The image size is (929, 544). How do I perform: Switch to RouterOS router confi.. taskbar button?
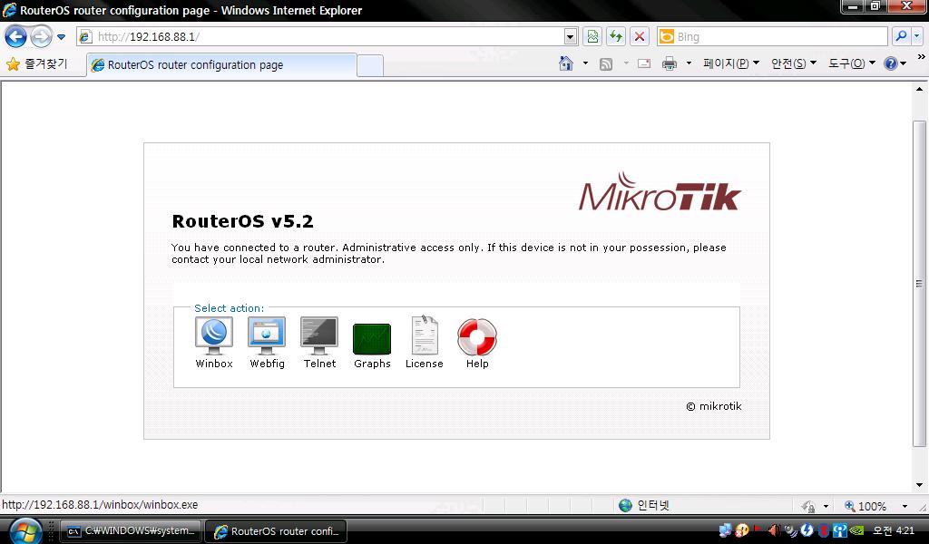click(276, 531)
